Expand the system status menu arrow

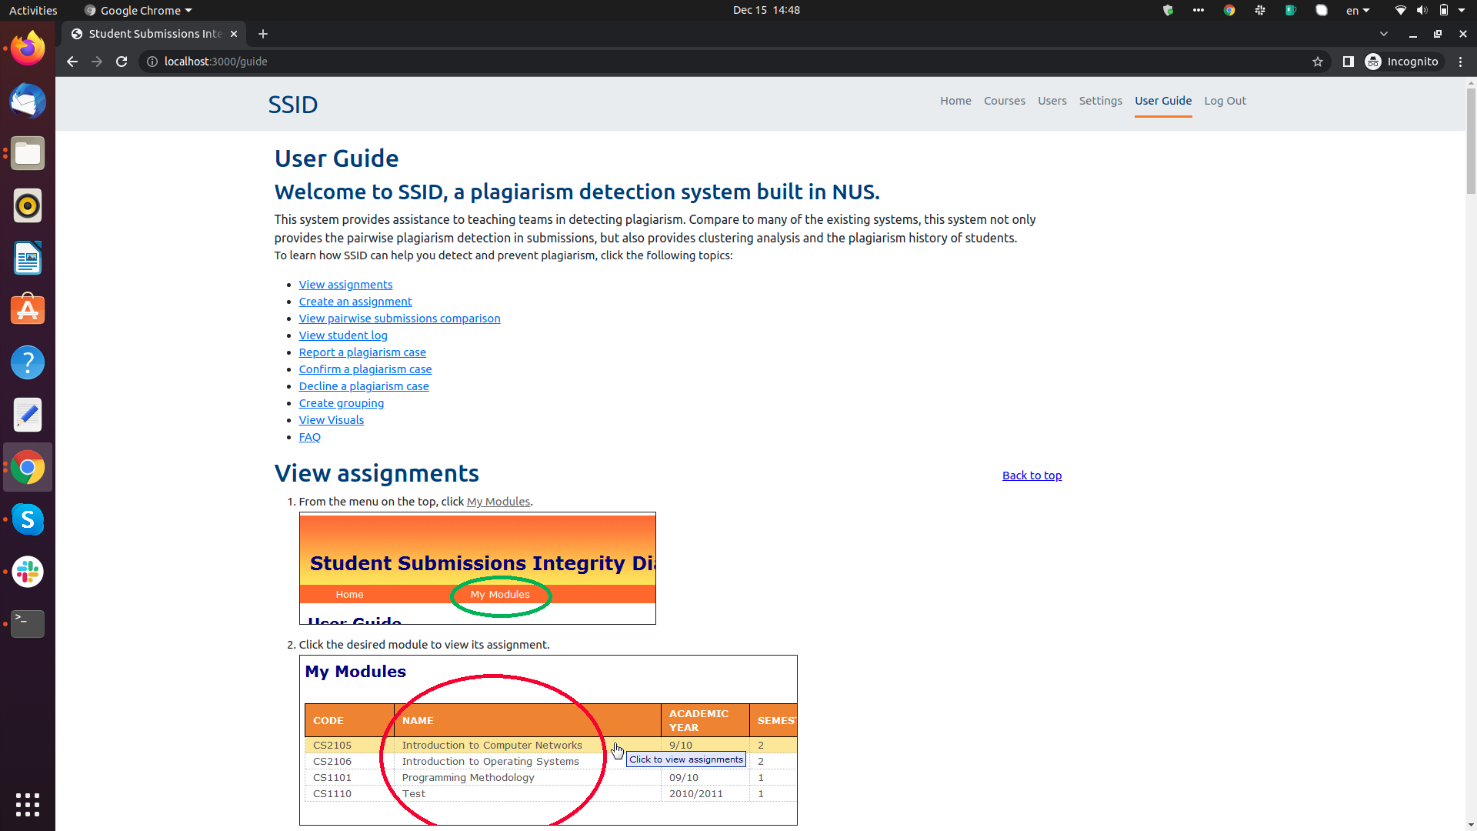point(1462,11)
